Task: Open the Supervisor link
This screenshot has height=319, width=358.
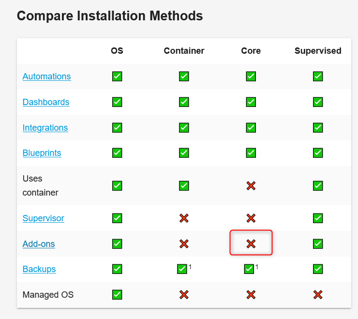Action: click(x=44, y=218)
